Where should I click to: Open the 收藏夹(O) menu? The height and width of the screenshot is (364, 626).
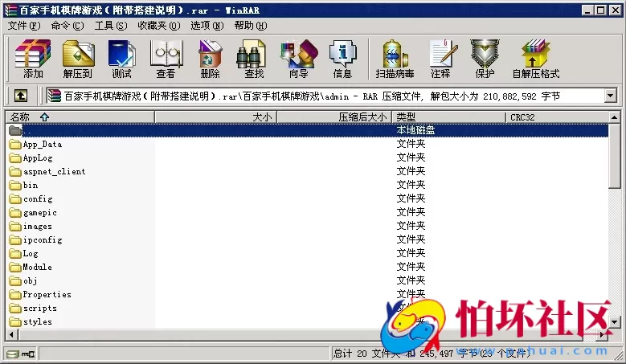coord(159,26)
